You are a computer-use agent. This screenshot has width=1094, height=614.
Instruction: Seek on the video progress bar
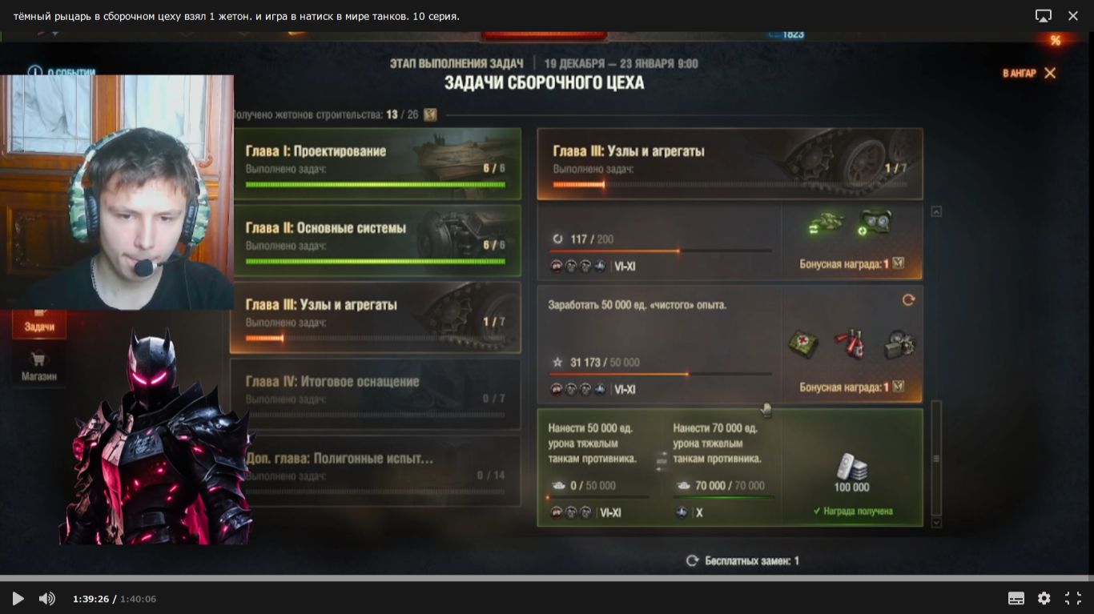point(547,578)
